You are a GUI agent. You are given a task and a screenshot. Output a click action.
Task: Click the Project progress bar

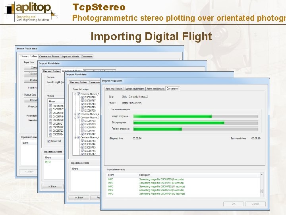coord(196,129)
